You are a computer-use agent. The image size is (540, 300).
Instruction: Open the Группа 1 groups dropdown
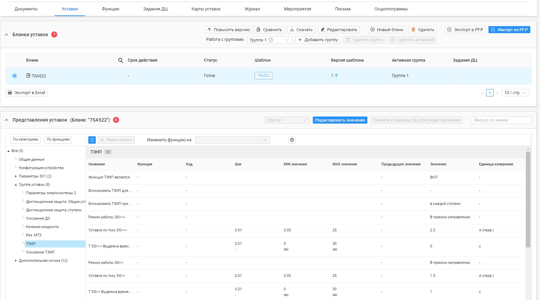point(270,40)
